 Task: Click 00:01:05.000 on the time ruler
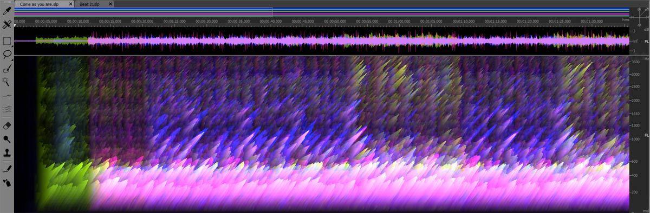[431, 21]
